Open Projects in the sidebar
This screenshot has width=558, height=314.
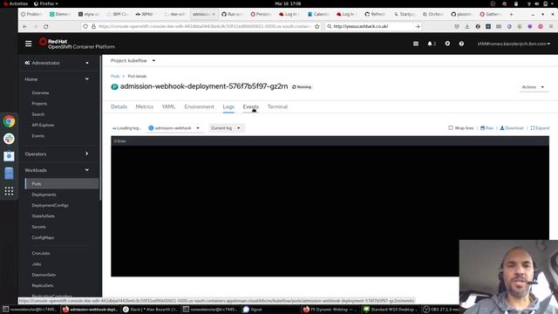tap(39, 104)
